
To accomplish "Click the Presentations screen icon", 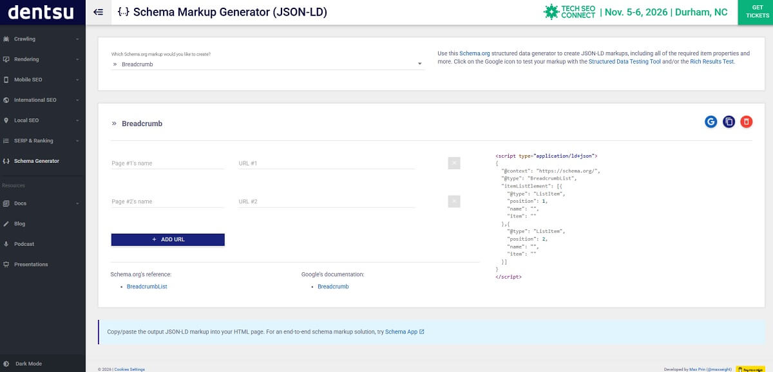I will [6, 265].
